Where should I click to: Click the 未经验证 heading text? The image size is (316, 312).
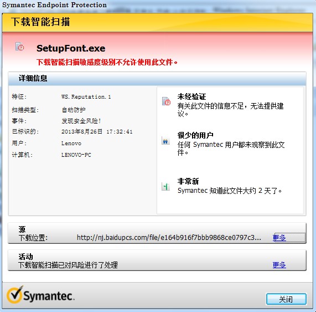click(x=191, y=96)
